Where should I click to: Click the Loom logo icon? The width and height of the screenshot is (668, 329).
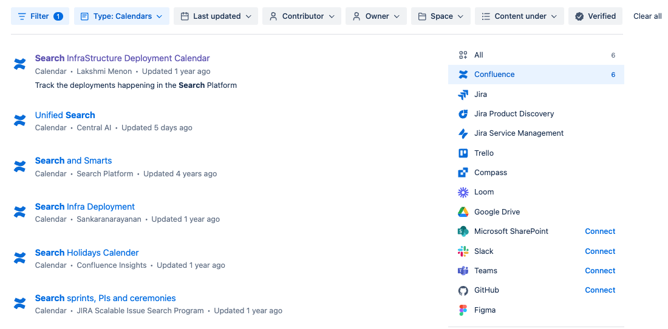(463, 192)
